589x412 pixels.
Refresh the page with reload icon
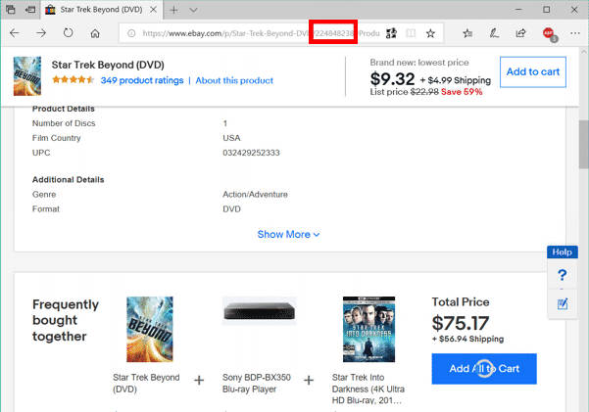69,32
